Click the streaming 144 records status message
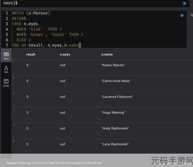Screen dimensions: 193x167 pos(54,163)
